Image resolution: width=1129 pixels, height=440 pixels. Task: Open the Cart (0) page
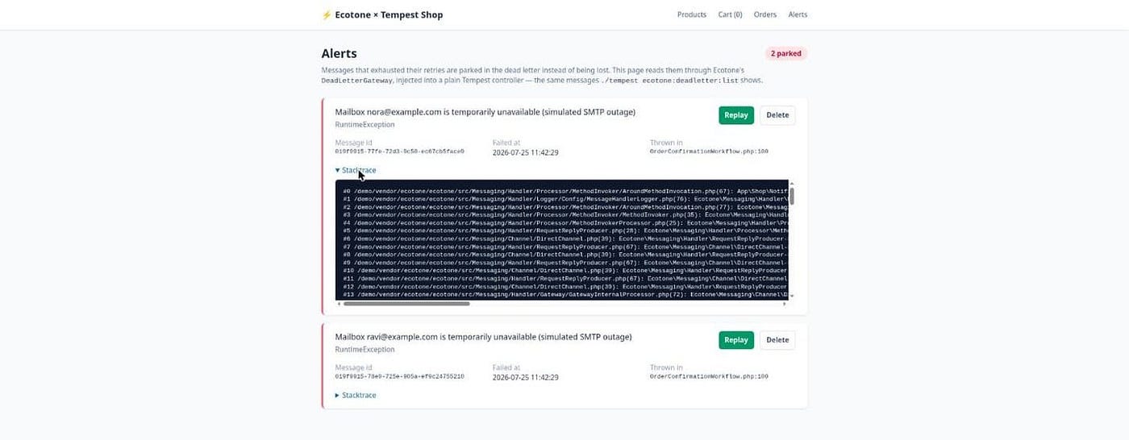pyautogui.click(x=731, y=15)
